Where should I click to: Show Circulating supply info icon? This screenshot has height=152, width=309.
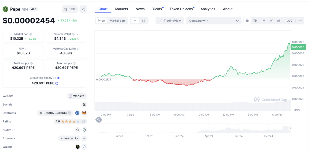(x=55, y=78)
